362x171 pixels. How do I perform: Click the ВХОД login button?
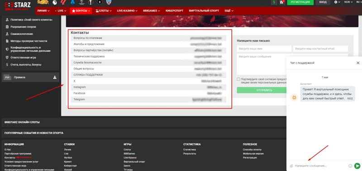coord(323,2)
